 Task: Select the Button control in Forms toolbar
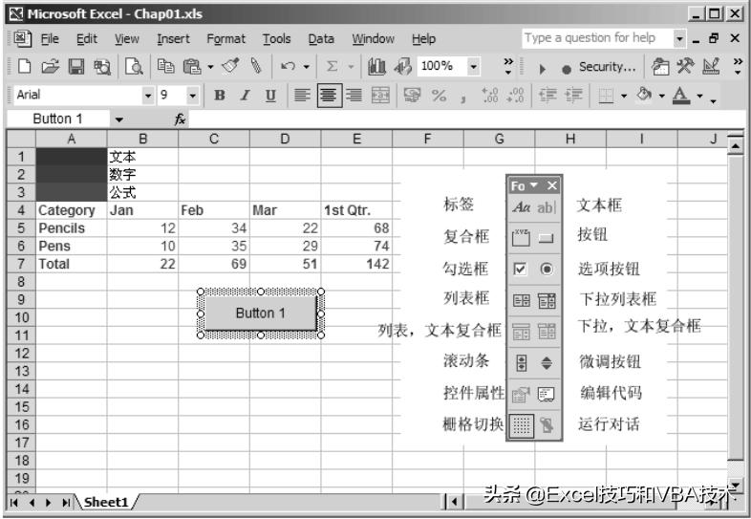tap(547, 238)
